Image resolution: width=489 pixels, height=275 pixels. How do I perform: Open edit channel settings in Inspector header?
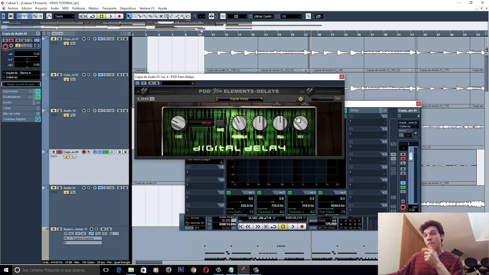click(37, 34)
